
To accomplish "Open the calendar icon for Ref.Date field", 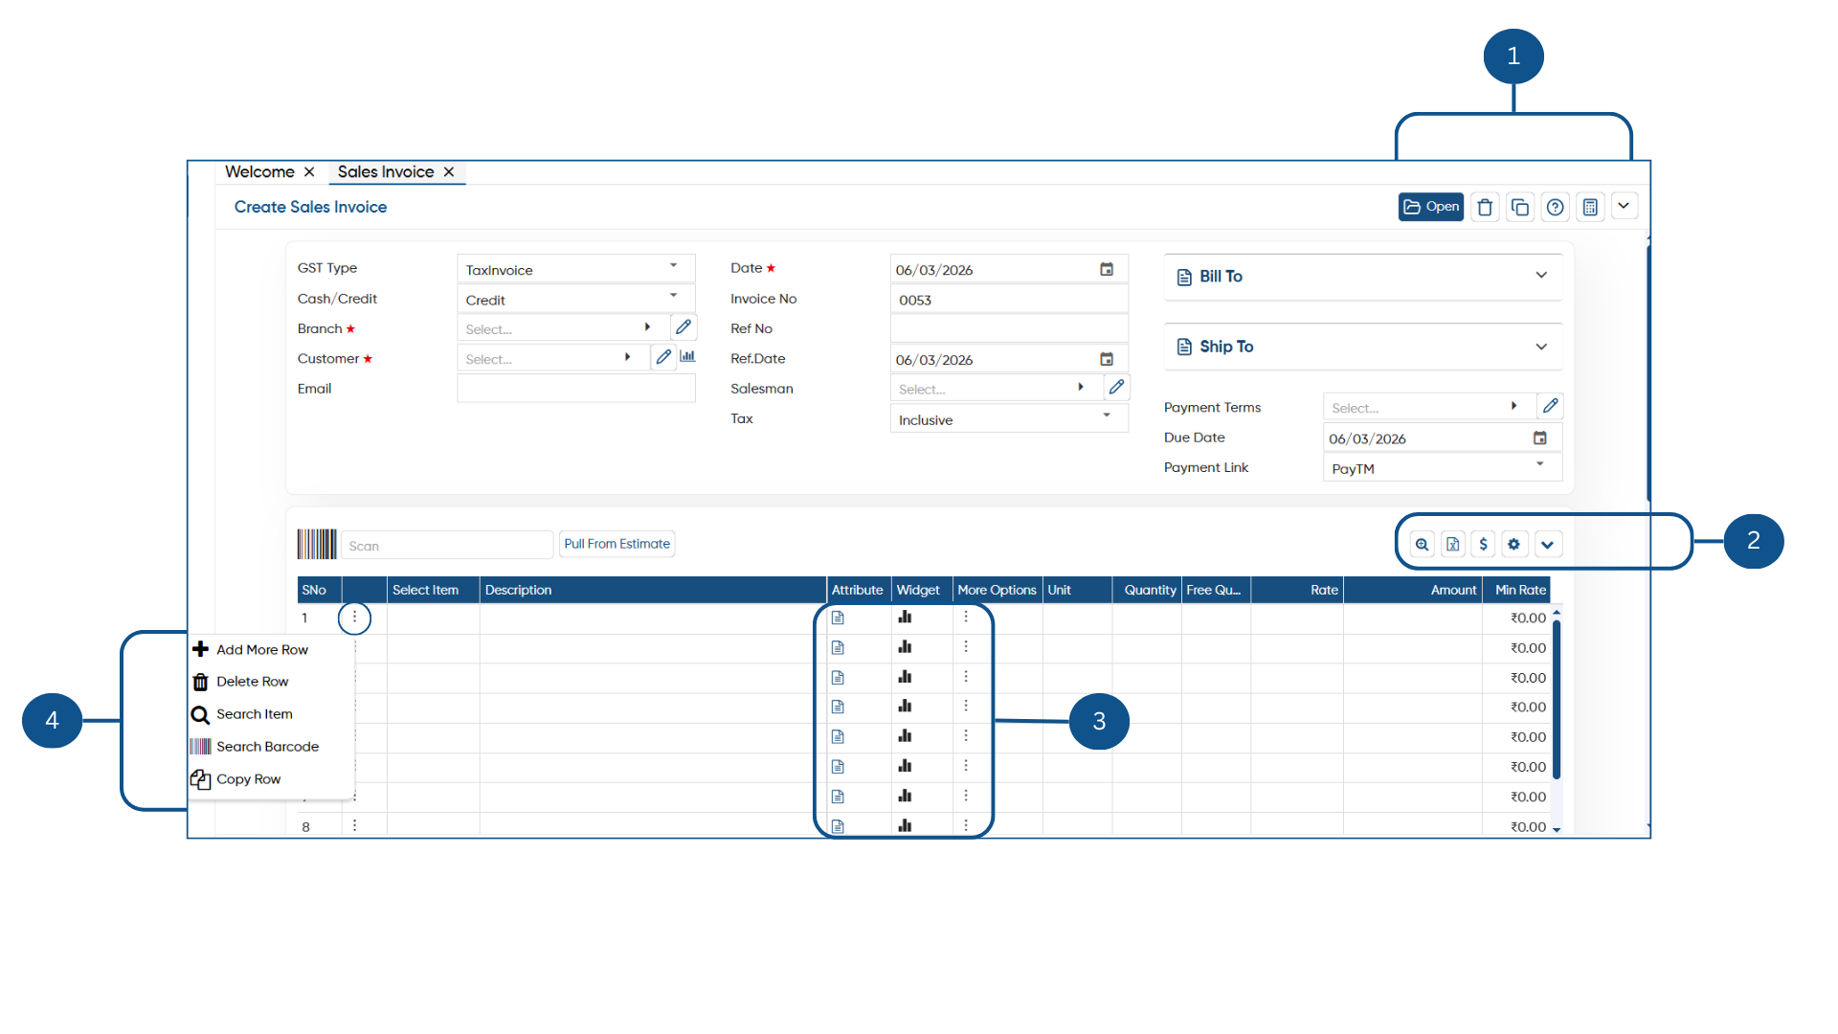I will pos(1107,359).
